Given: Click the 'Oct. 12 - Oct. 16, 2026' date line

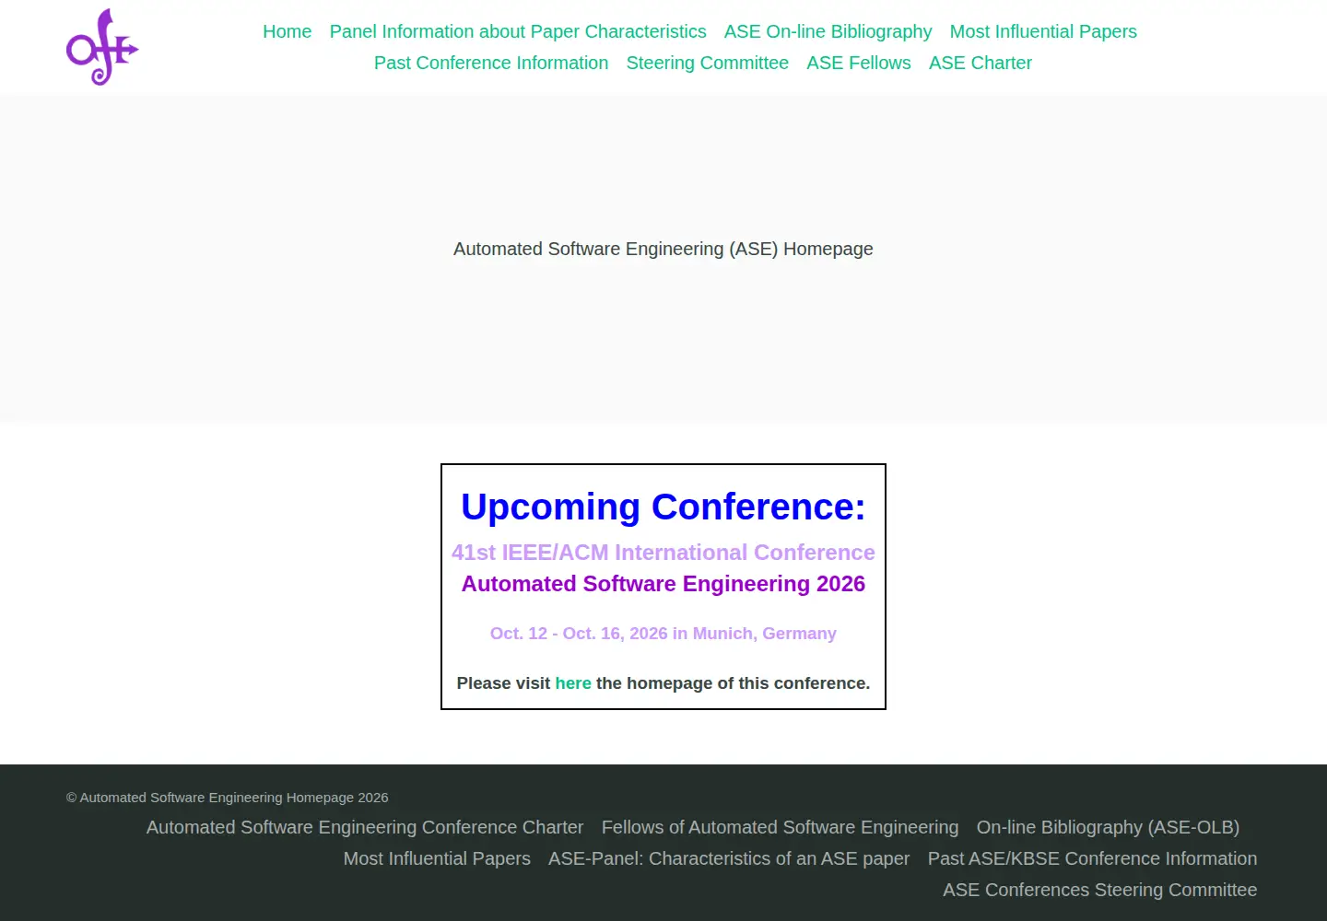Looking at the screenshot, I should coord(663,634).
